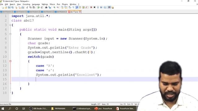Image resolution: width=198 pixels, height=111 pixels.
Task: Switch to C:\Windows command prompt in taskbar
Action: [x=82, y=109]
